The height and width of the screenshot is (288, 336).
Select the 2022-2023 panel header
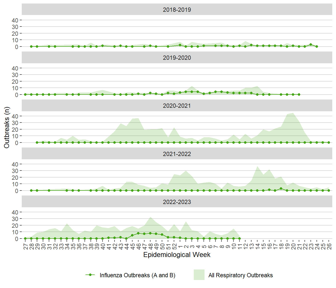pyautogui.click(x=177, y=202)
